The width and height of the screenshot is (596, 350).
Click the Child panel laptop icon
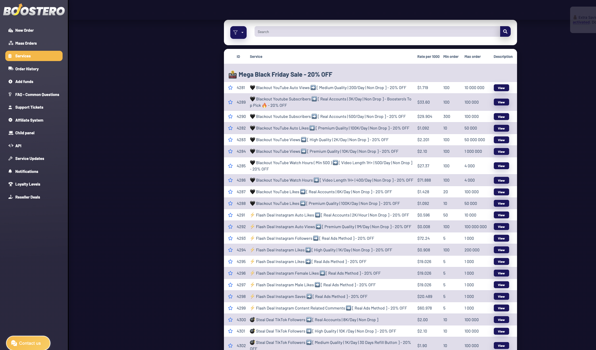(11, 133)
